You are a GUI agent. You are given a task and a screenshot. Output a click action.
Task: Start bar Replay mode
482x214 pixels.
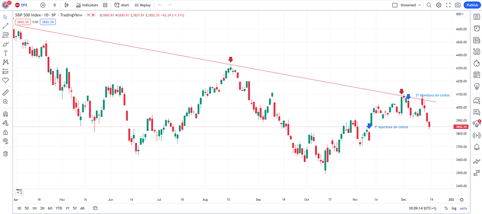click(142, 5)
